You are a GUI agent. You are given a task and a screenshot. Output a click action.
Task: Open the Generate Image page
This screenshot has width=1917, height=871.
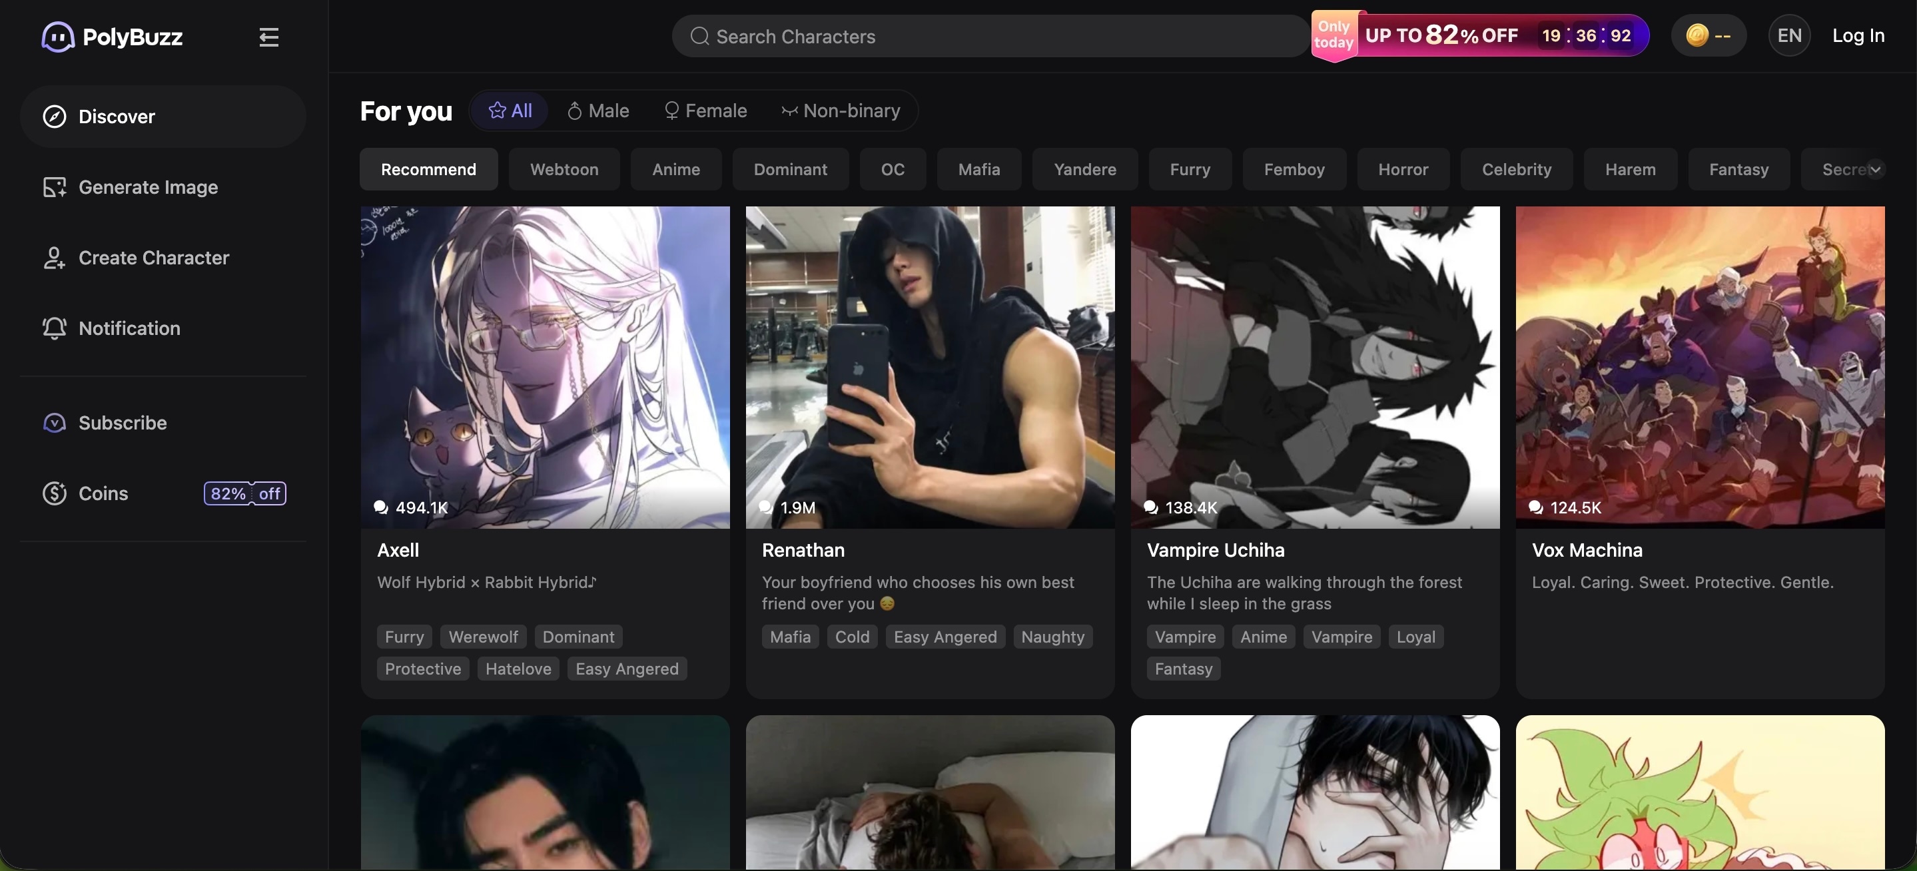[x=147, y=187]
